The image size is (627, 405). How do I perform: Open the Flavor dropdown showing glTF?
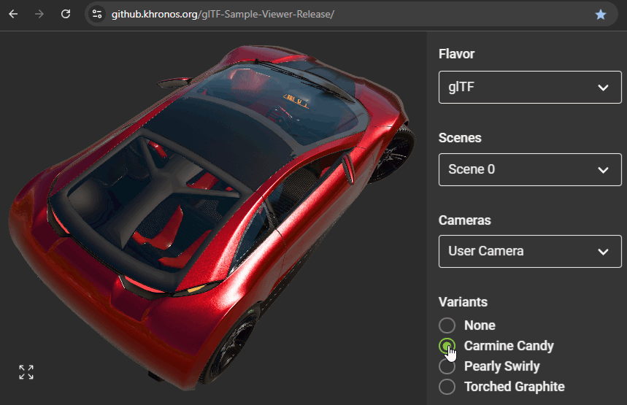point(530,87)
